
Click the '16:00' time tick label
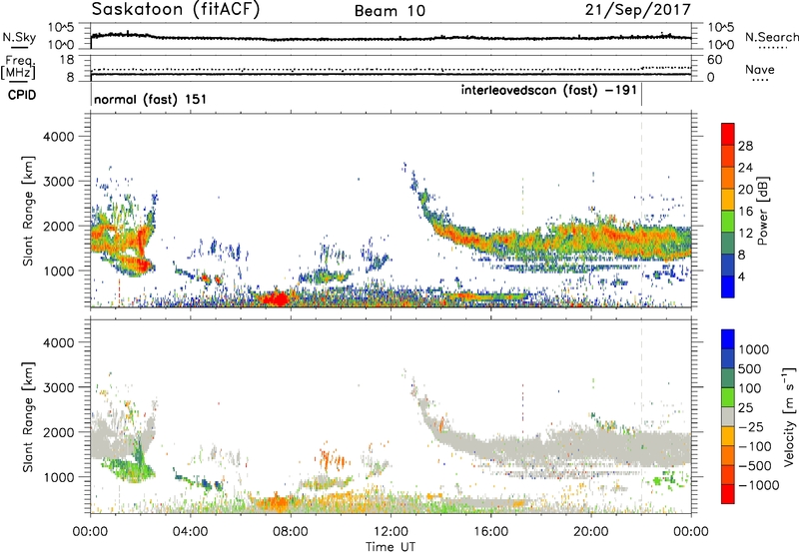coord(490,532)
